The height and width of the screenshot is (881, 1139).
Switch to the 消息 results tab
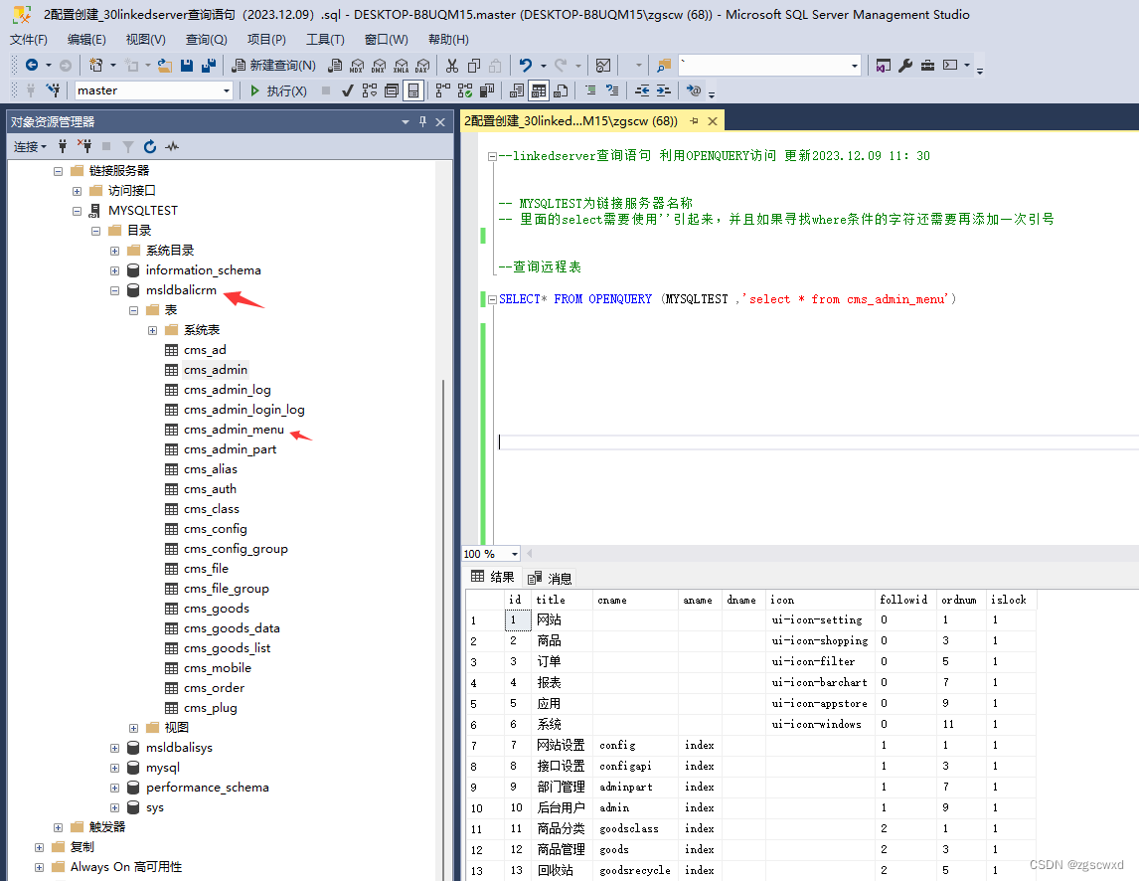[550, 578]
